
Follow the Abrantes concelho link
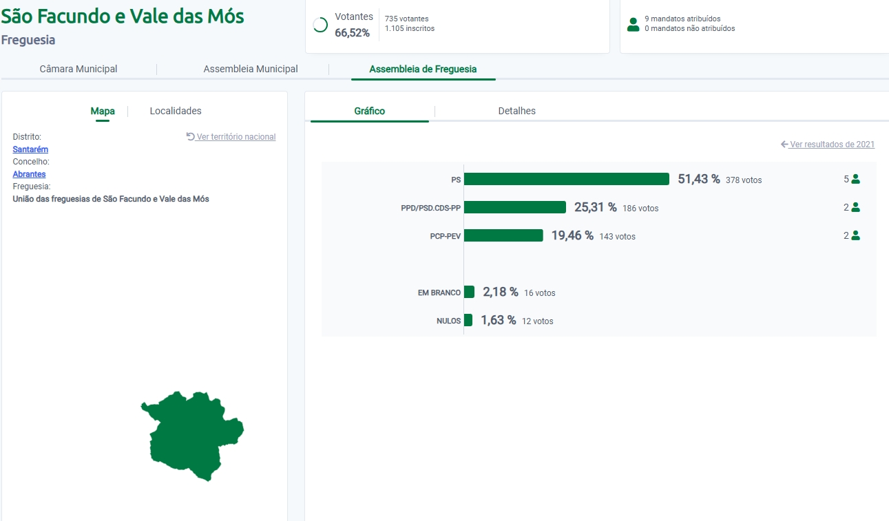[29, 174]
